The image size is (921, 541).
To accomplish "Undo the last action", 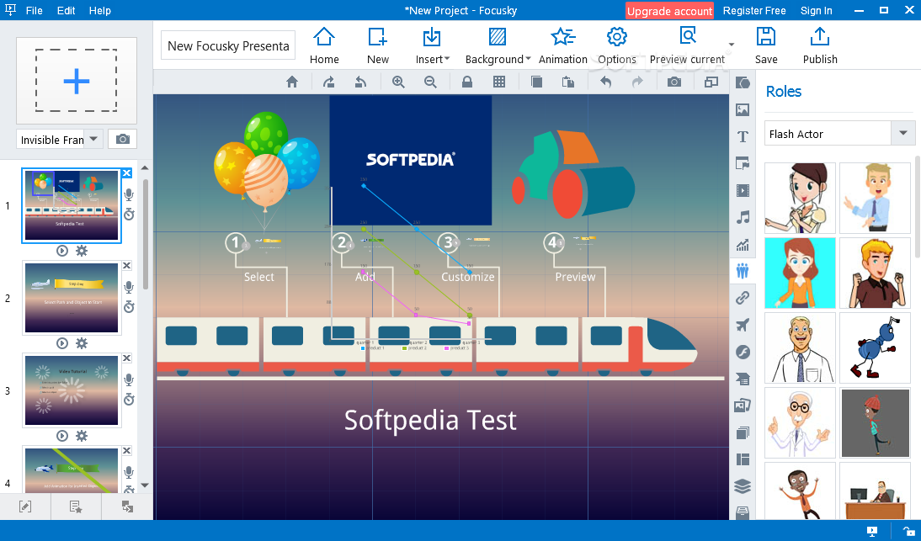I will [x=605, y=82].
